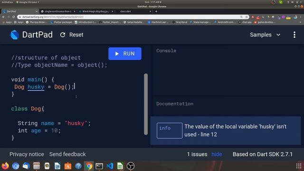Launch Chromium from the dock
Screen dimensions: 304x171
click(16, 166)
